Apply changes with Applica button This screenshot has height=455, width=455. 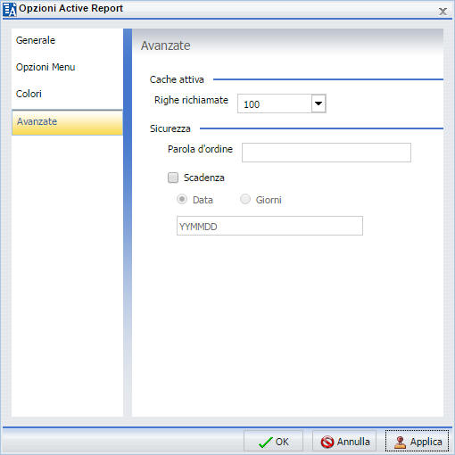click(x=417, y=442)
